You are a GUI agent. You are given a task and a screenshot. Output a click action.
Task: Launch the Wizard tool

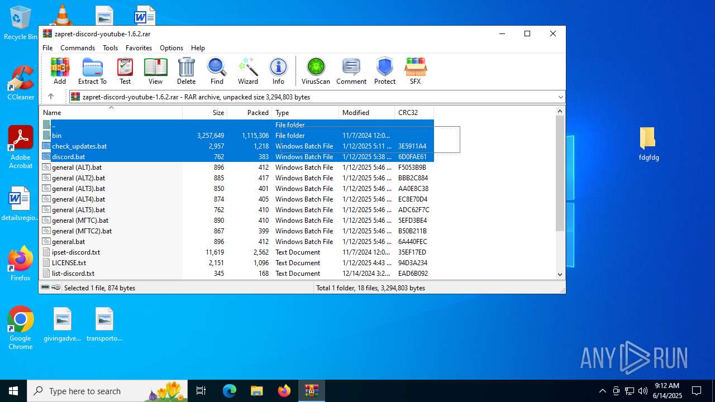[x=247, y=71]
